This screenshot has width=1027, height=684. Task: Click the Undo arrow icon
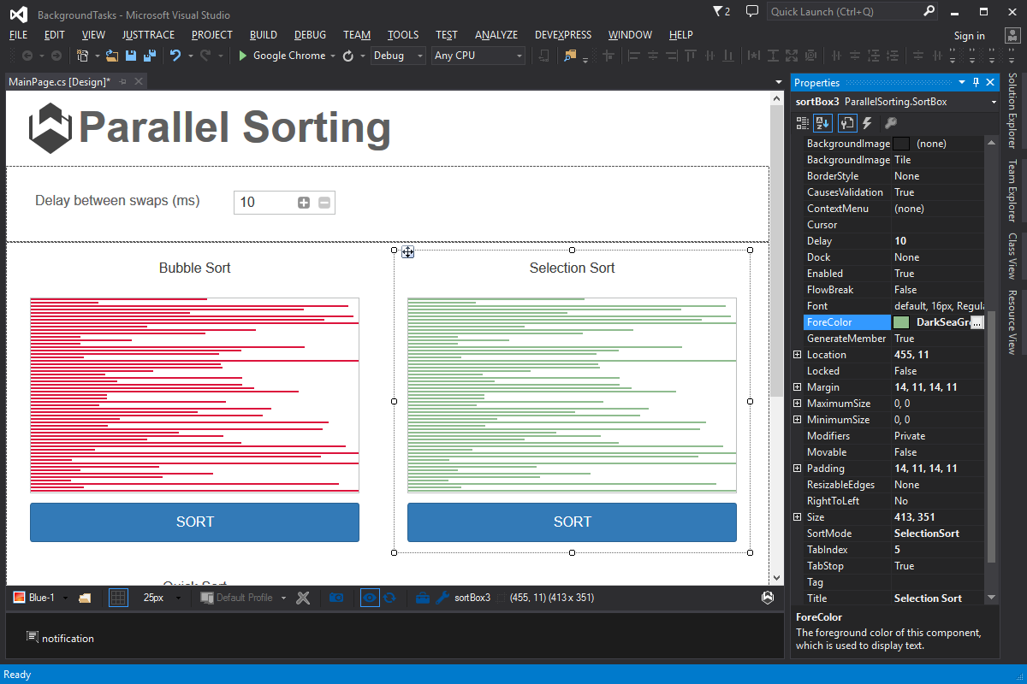(175, 56)
